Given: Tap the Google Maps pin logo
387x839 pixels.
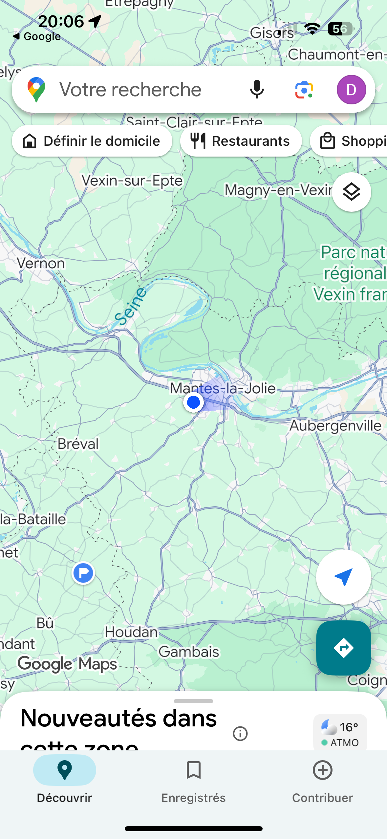Looking at the screenshot, I should tap(36, 89).
